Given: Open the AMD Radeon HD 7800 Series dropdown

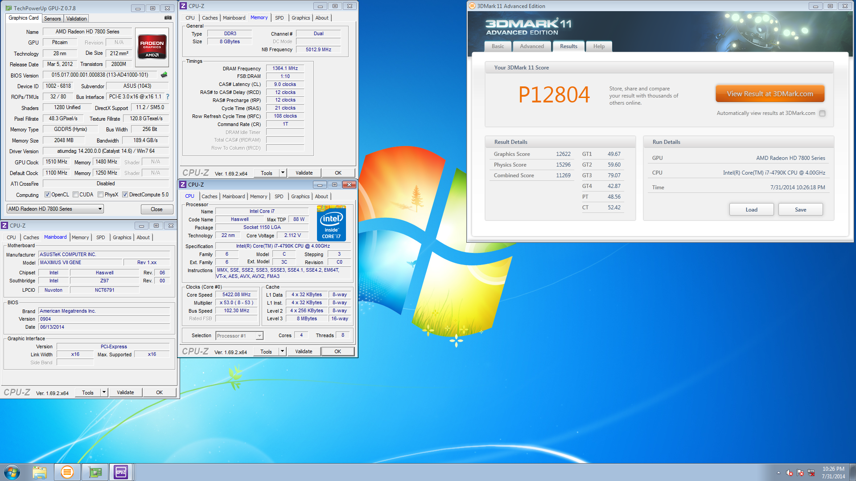Looking at the screenshot, I should point(55,209).
